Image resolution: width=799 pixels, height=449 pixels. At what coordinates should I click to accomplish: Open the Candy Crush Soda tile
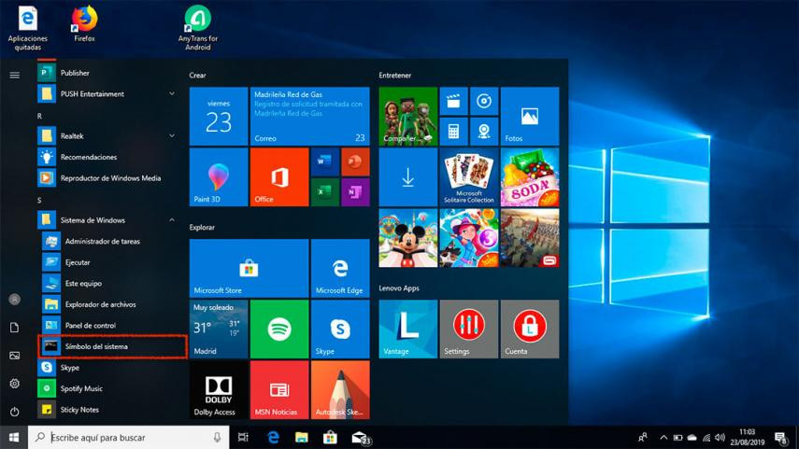[x=530, y=177]
